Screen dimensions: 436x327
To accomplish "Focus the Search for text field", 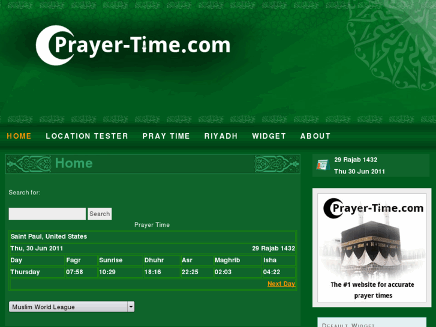I will [47, 214].
